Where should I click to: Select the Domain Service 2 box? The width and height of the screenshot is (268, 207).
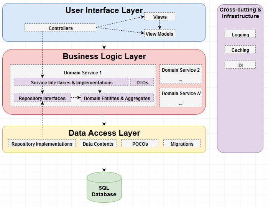181,74
